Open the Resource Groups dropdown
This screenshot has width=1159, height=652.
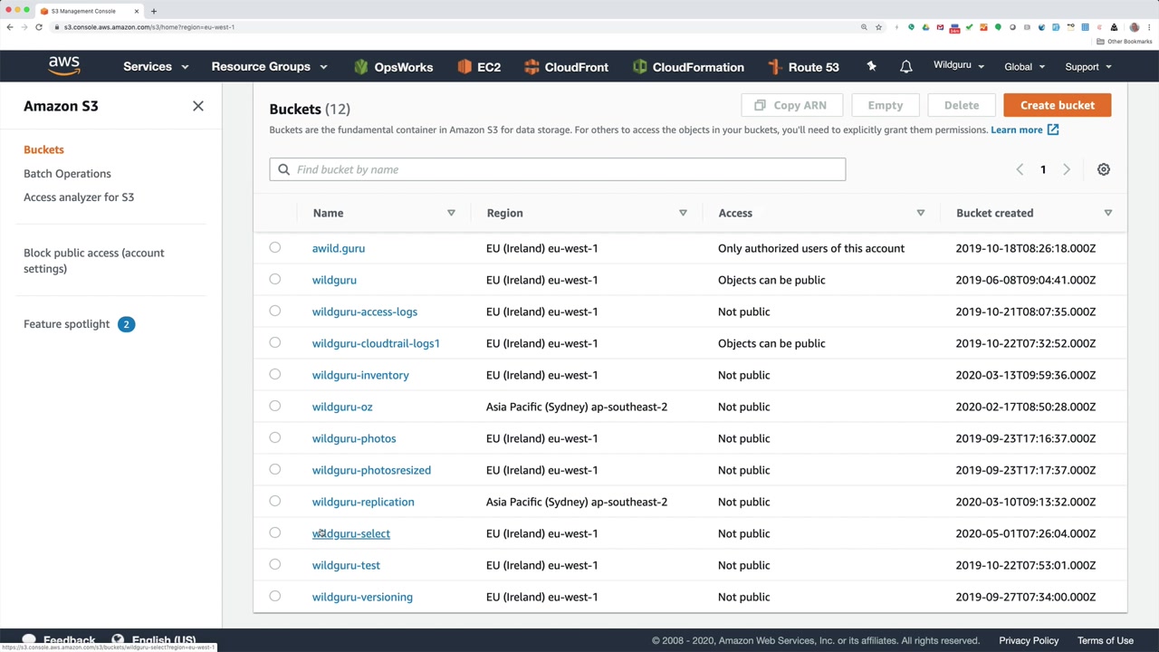[269, 67]
